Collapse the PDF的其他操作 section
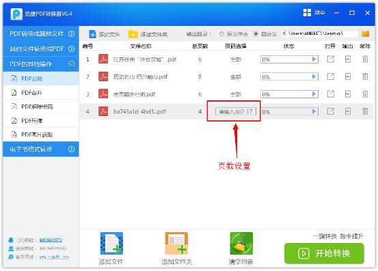Image resolution: width=378 pixels, height=271 pixels. click(41, 64)
